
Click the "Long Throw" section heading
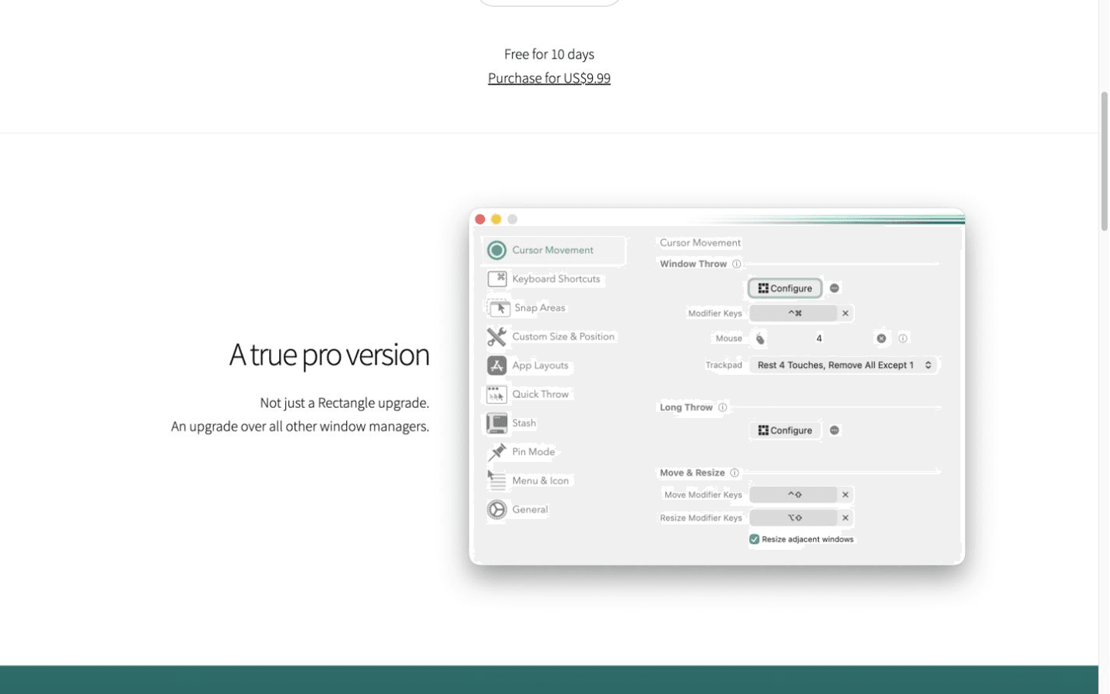(x=686, y=407)
